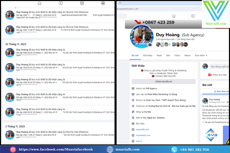Click the Bài viết section heading on right
Viewport: 230px width, 153px height.
pyautogui.click(x=207, y=85)
